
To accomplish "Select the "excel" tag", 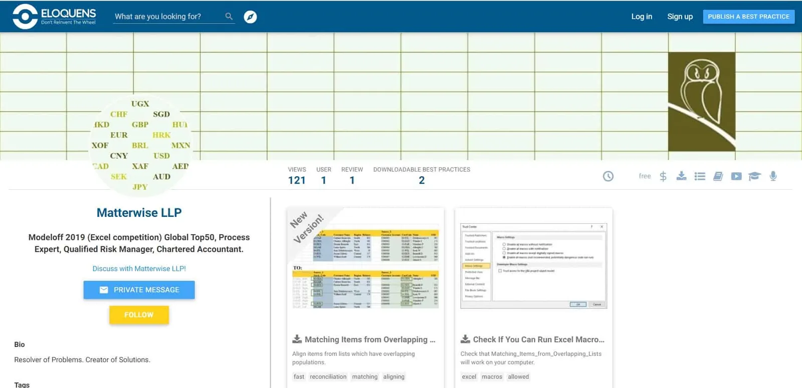I will [469, 377].
